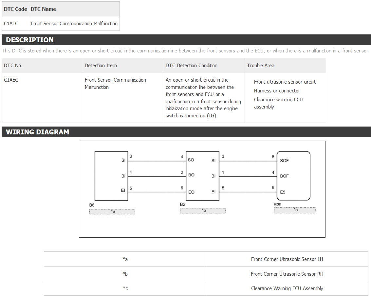The image size is (371, 297).
Task: Select the C1AEC code in top table
Action: (x=11, y=24)
